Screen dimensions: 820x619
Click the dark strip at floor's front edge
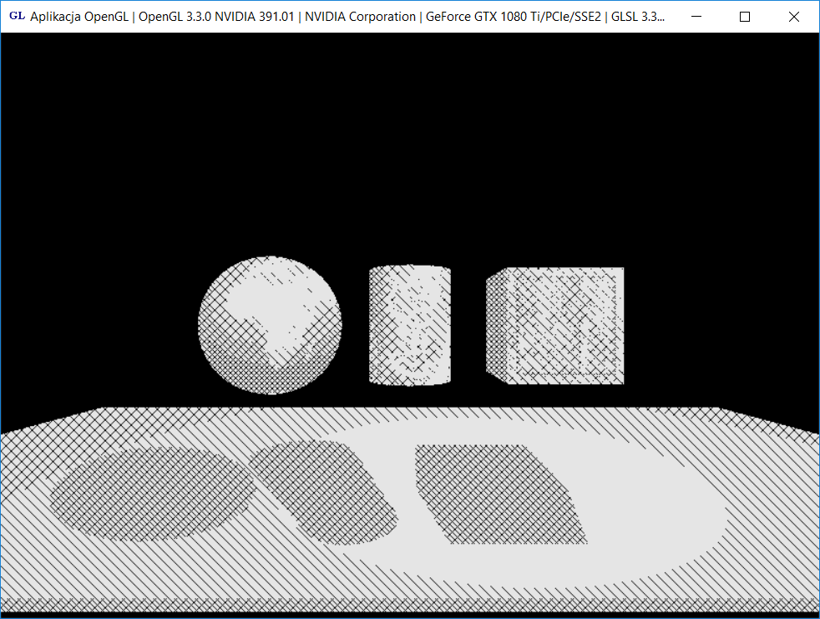(x=409, y=606)
